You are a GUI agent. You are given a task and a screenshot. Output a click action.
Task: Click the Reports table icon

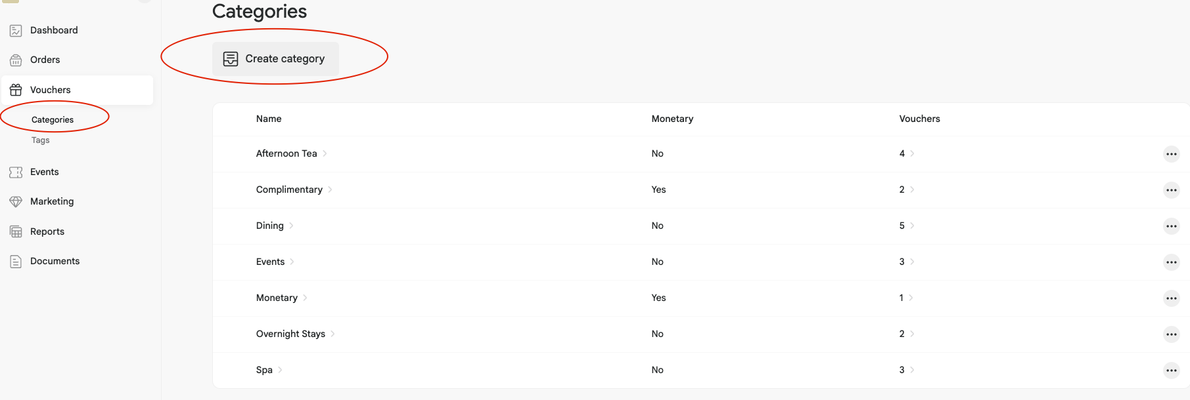pos(16,231)
